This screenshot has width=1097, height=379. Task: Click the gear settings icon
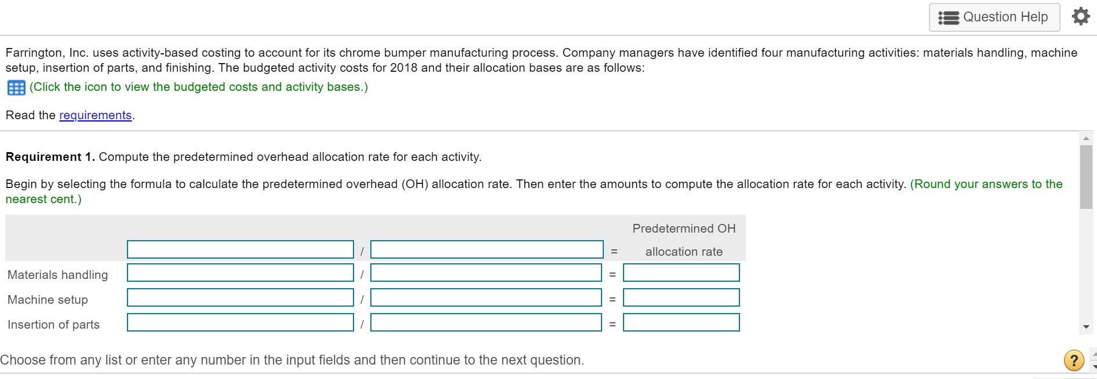1080,16
